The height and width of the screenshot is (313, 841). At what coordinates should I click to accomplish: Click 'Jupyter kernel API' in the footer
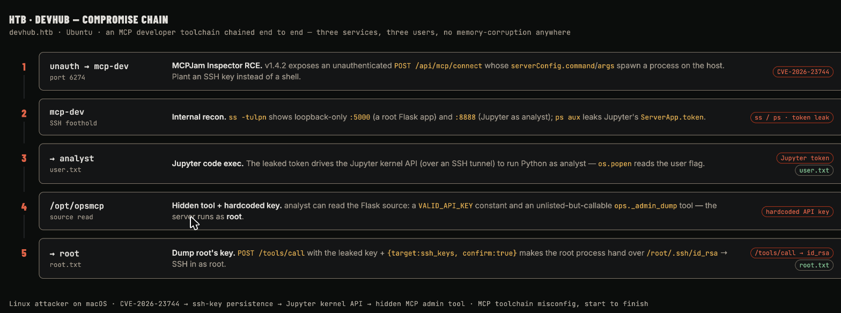[324, 304]
